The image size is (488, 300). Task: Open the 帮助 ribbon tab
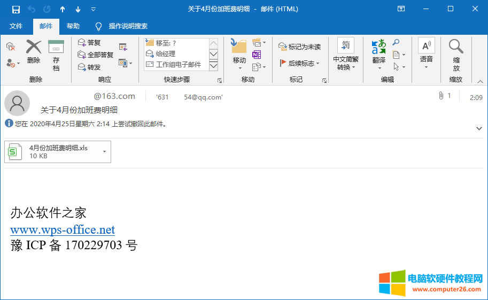click(x=73, y=26)
